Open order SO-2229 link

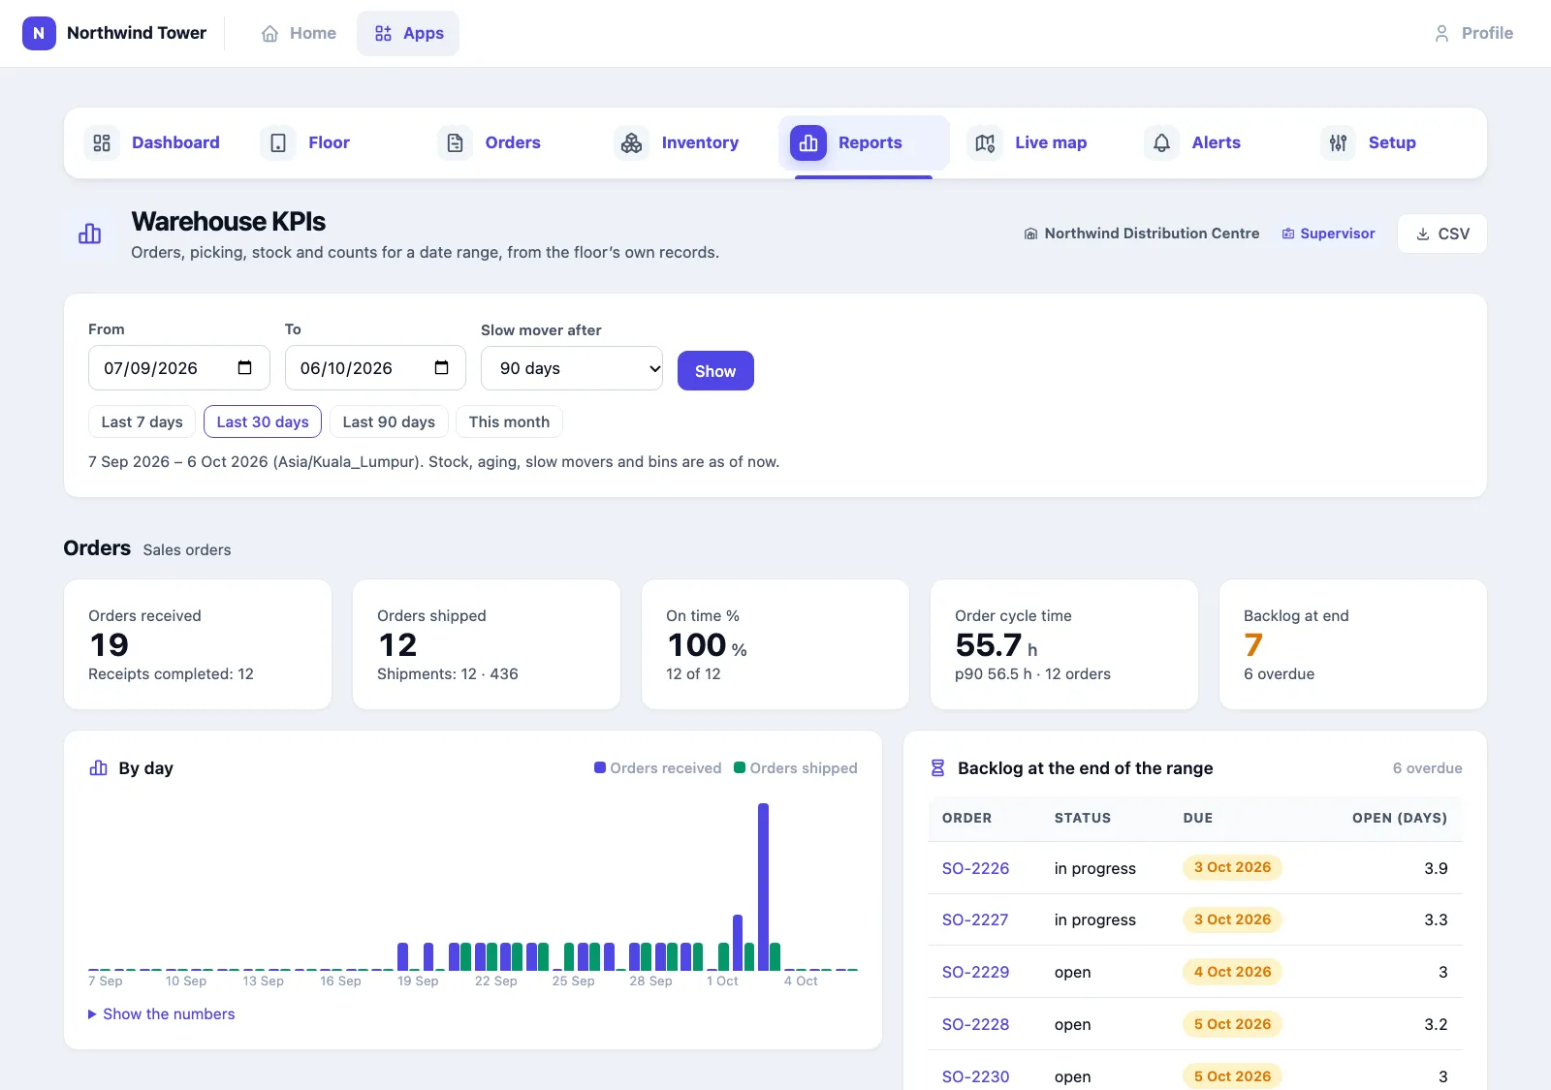(x=975, y=972)
